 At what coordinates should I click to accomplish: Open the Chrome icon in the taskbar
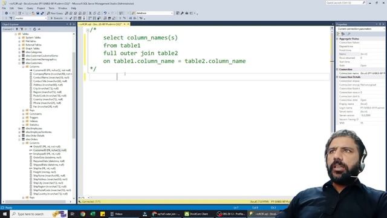(83, 214)
